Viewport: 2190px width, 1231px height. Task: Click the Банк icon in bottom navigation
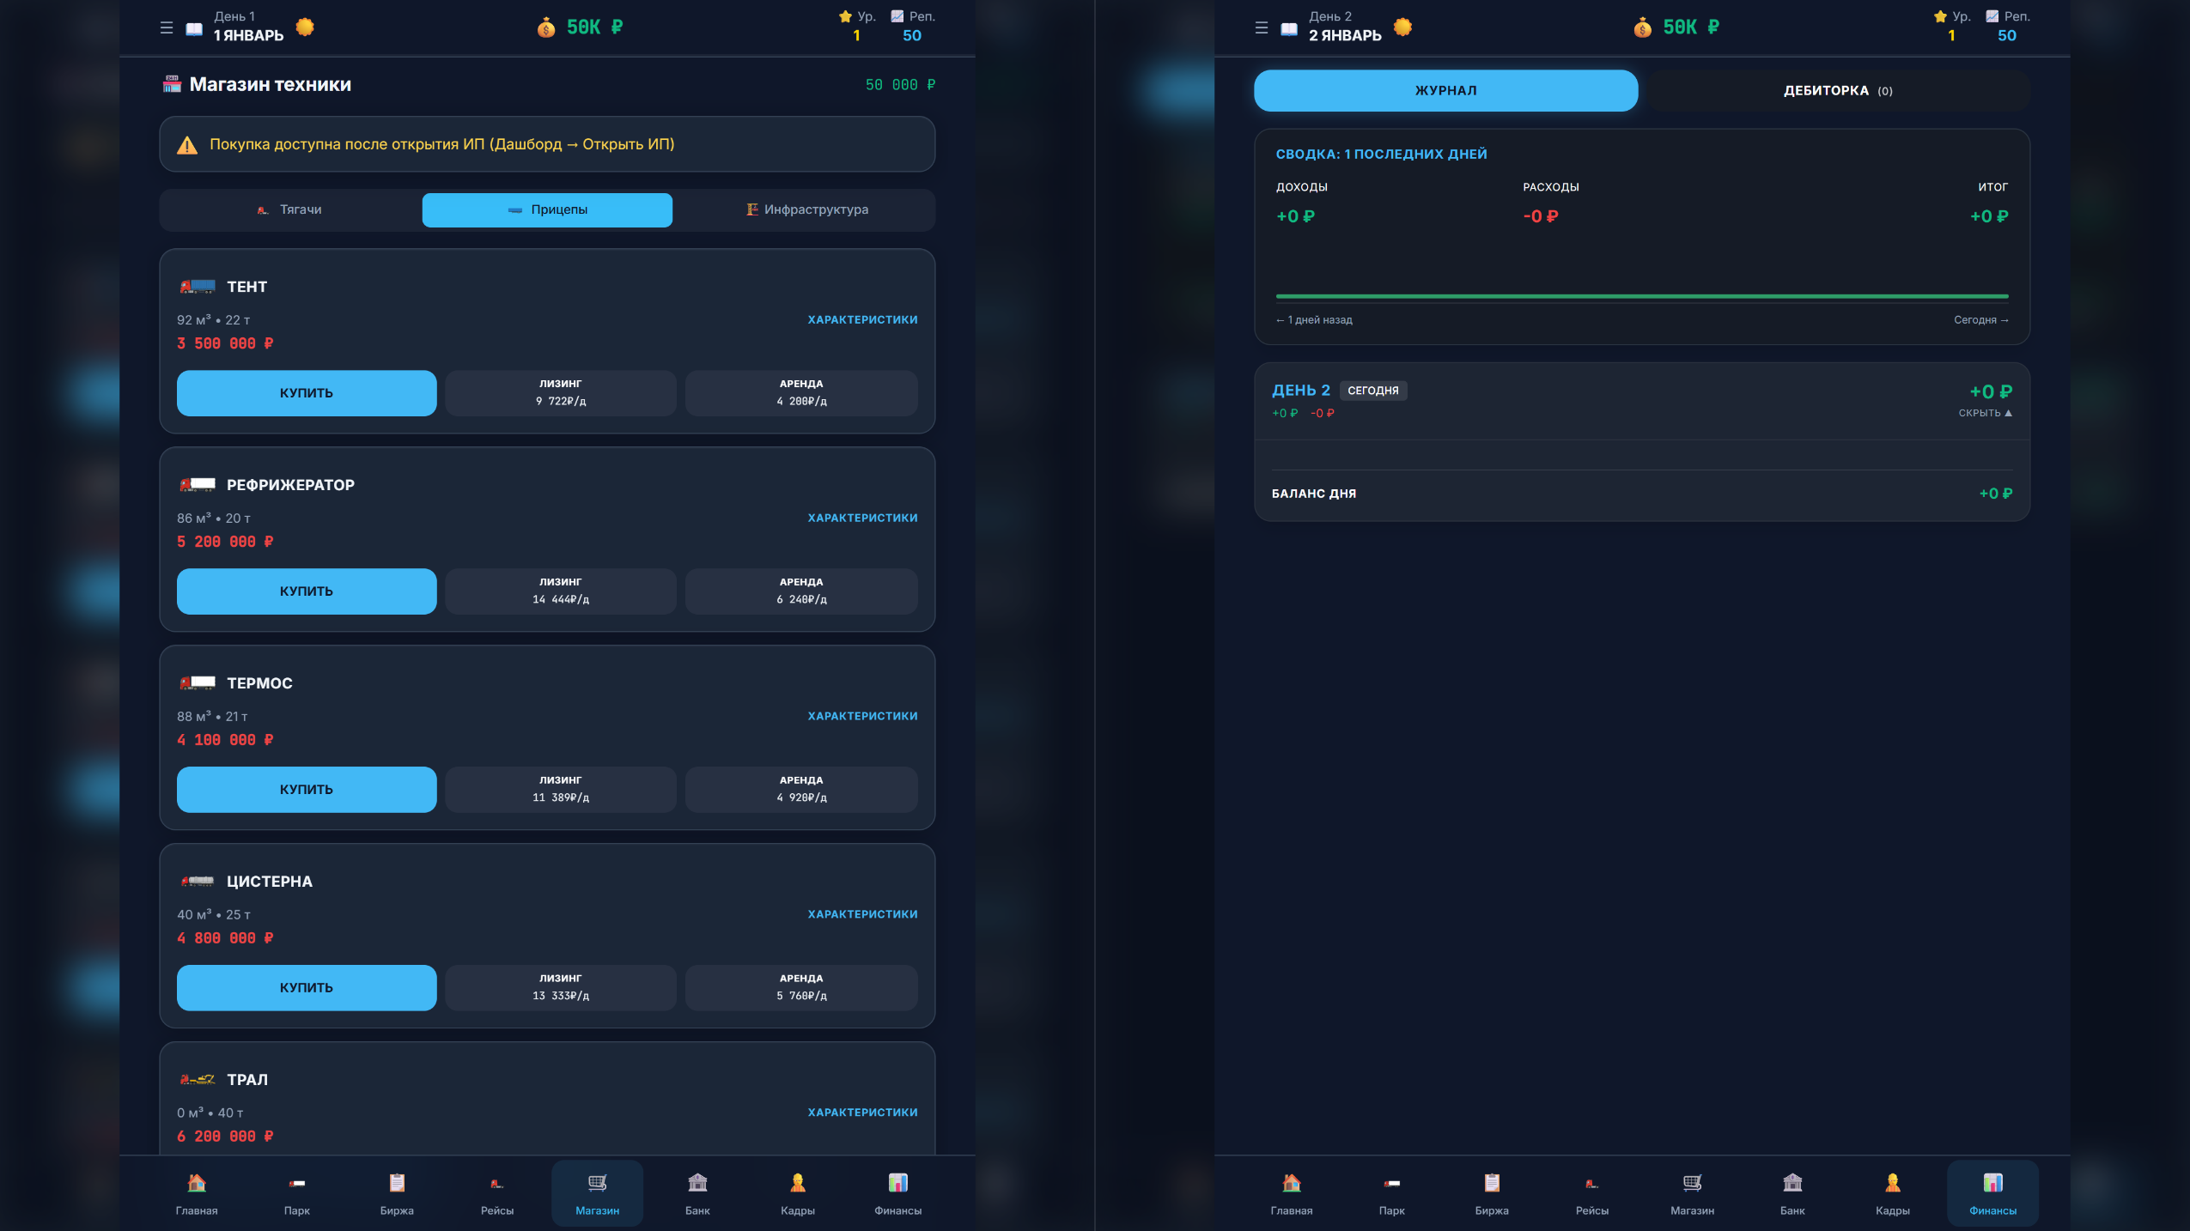click(x=696, y=1192)
